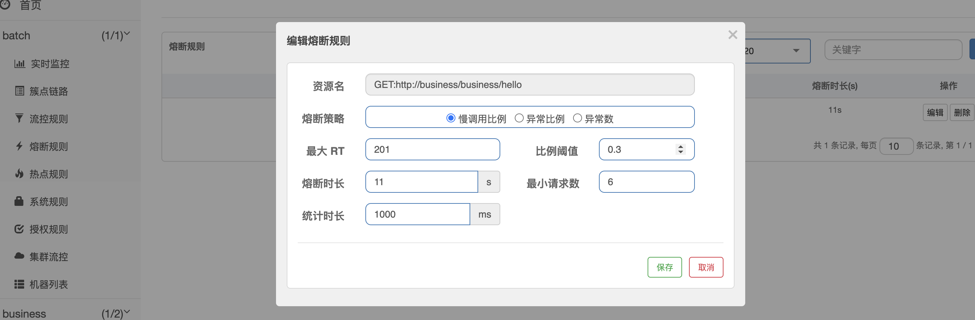
Task: Click the machine list icon
Action: (19, 284)
